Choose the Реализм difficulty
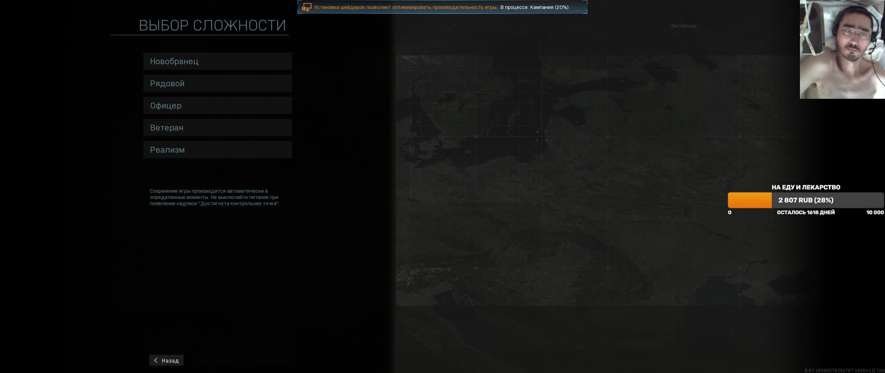 coord(217,150)
